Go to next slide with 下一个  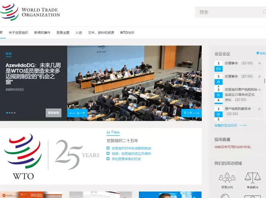tap(191, 113)
